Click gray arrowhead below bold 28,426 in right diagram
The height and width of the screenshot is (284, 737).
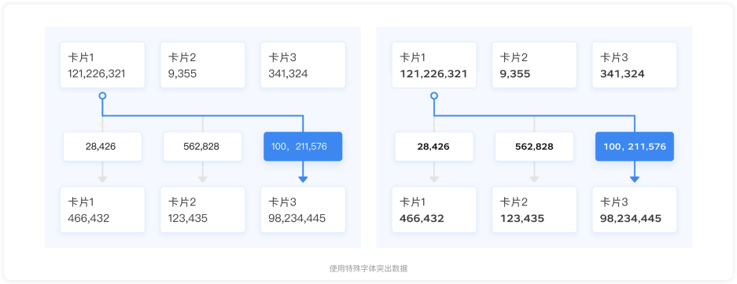[x=434, y=180]
